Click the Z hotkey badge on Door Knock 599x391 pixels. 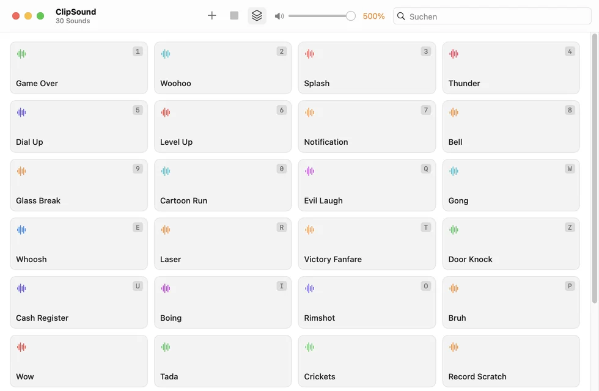point(570,227)
